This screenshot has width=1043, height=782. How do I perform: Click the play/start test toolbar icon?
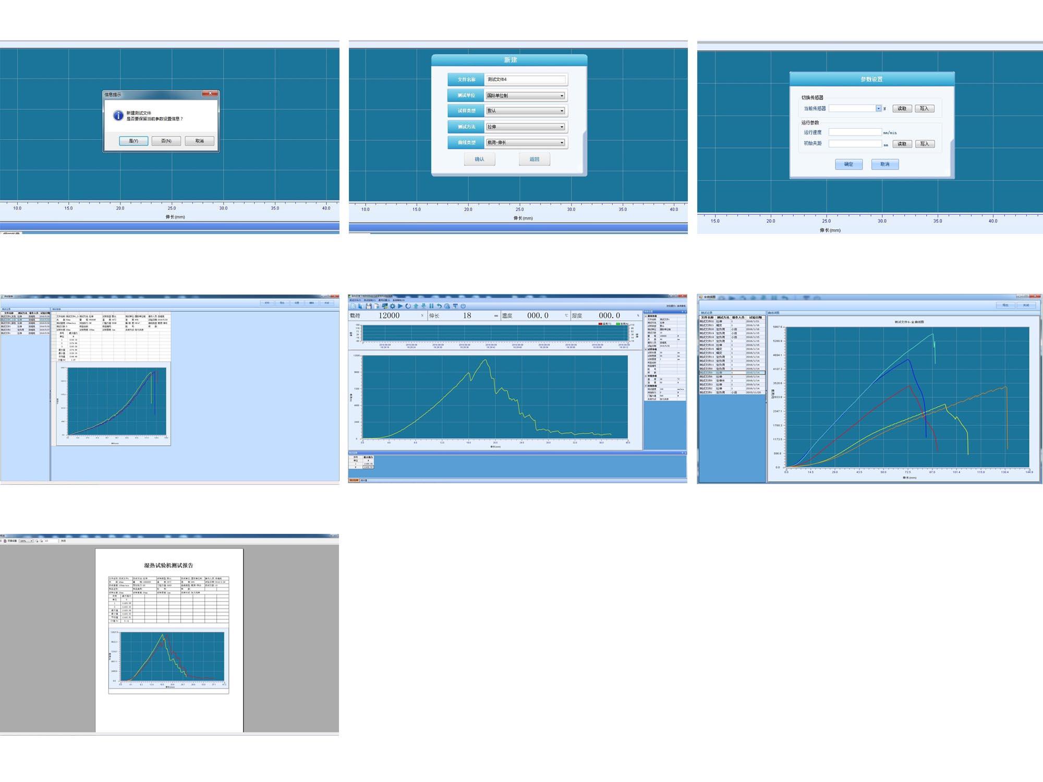400,306
